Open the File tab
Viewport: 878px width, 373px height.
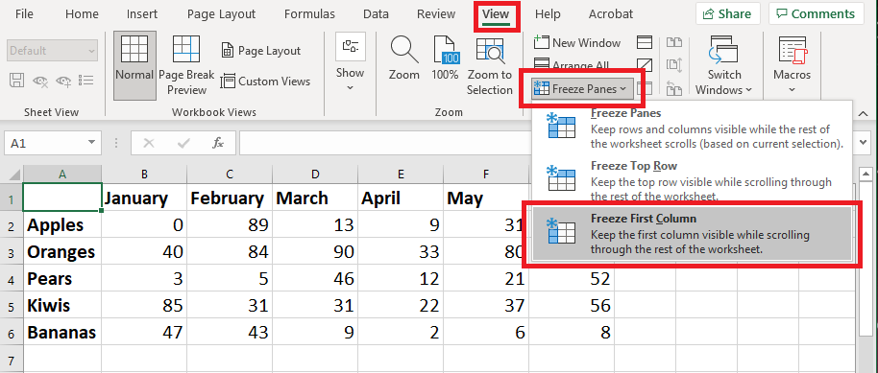pyautogui.click(x=24, y=14)
